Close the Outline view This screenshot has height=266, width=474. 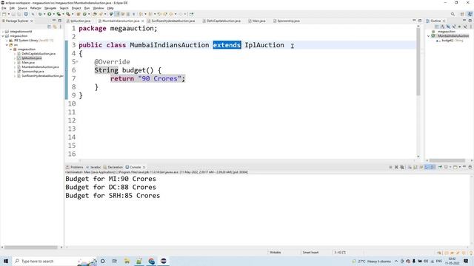(x=444, y=21)
